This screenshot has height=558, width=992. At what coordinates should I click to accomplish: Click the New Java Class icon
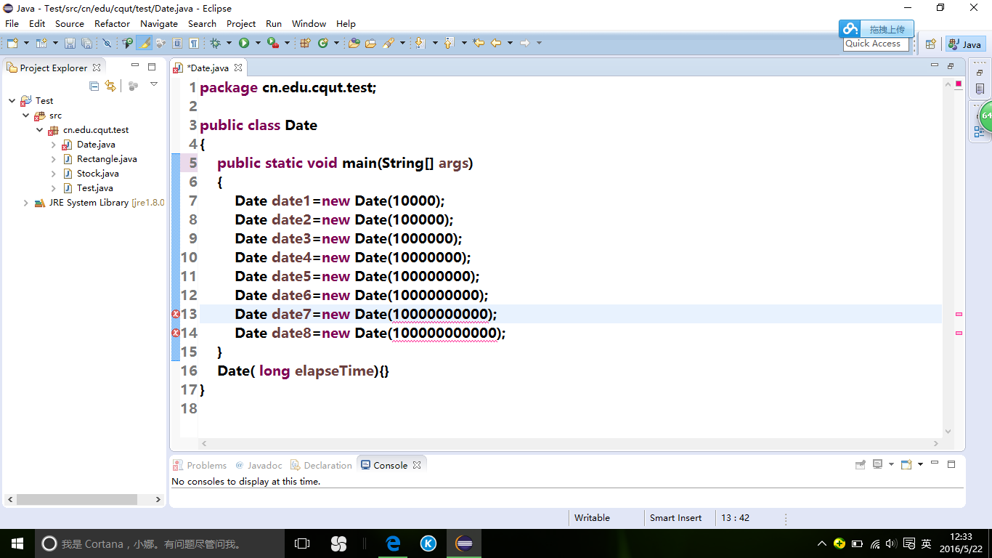coord(322,43)
